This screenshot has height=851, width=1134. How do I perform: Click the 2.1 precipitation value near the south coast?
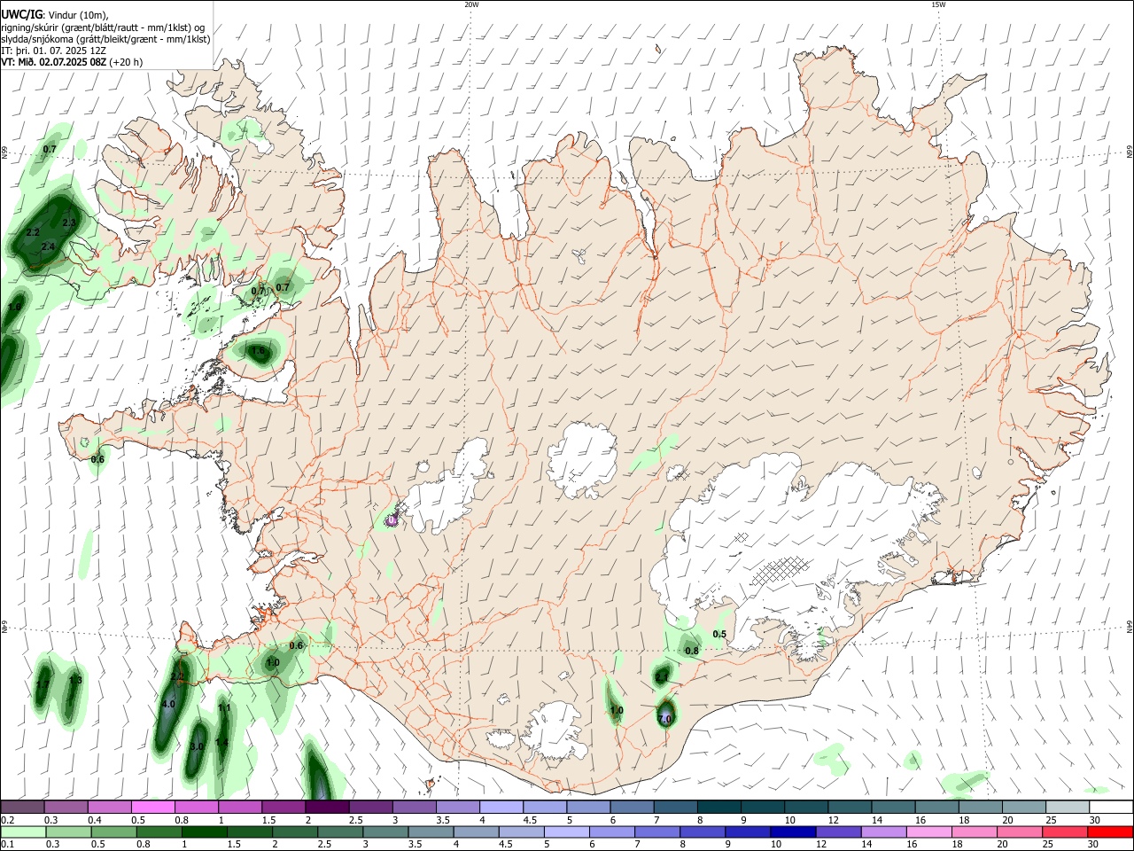point(662,677)
